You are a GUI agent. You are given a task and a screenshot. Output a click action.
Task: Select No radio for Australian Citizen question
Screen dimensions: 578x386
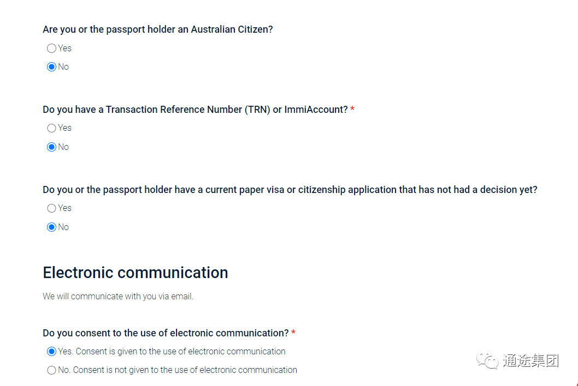click(x=51, y=67)
